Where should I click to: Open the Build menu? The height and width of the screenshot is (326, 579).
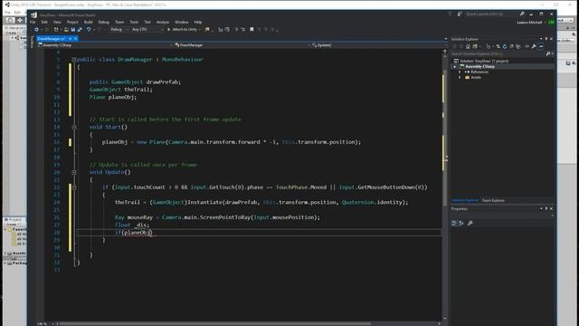[89, 22]
